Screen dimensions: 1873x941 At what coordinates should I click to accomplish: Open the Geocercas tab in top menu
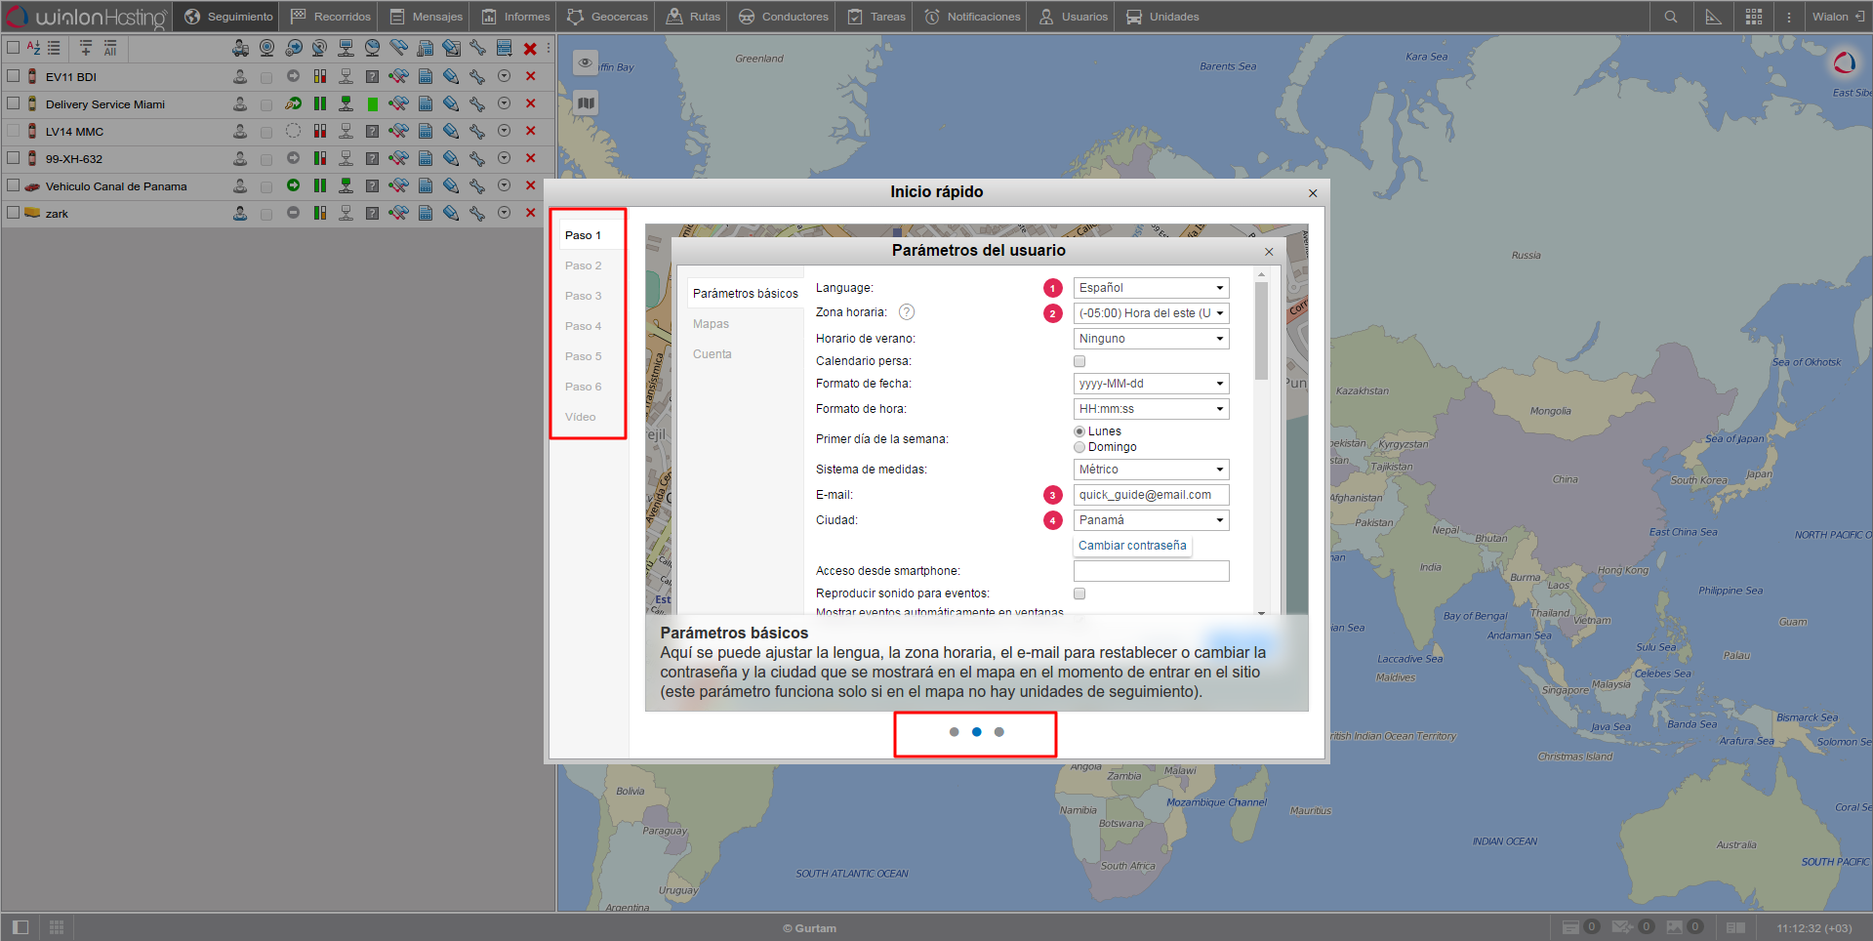[607, 17]
